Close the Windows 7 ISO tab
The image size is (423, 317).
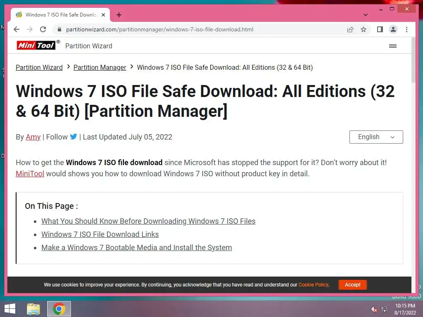click(103, 15)
